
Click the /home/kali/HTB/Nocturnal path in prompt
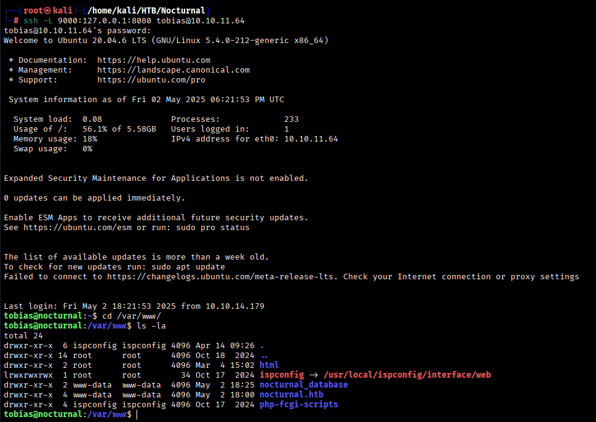point(146,10)
